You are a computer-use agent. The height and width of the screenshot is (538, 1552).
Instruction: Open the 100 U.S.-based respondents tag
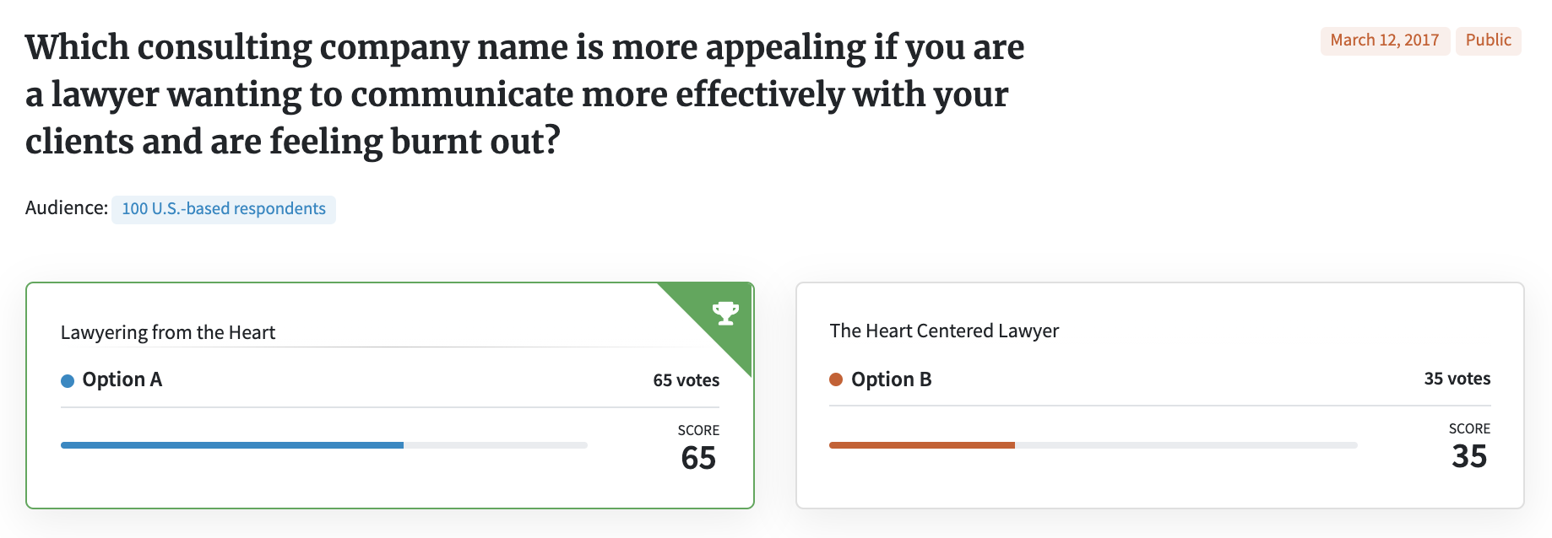(224, 209)
